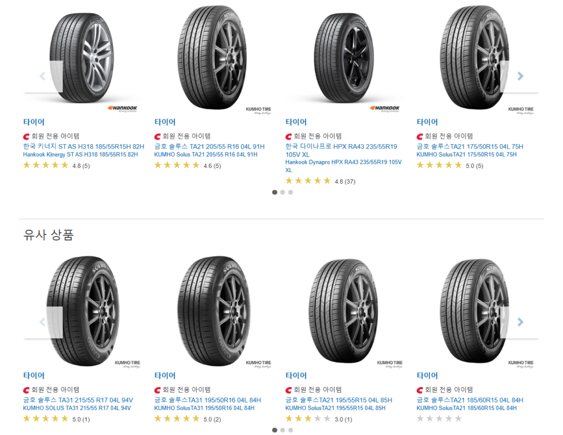Select second pagination dot of 유사 상품 carousel

(283, 430)
